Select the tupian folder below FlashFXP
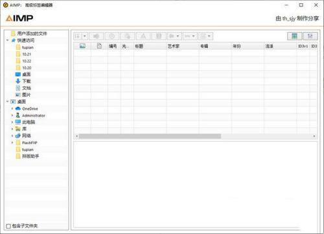The image size is (324, 234). [28, 149]
